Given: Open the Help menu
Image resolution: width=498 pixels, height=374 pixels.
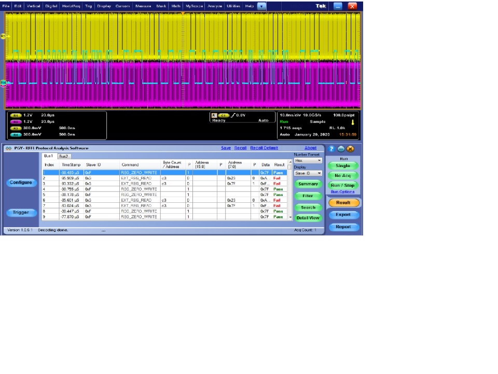Looking at the screenshot, I should point(250,6).
